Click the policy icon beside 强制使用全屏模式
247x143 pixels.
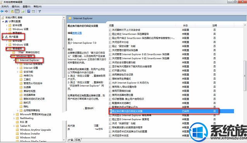click(x=110, y=78)
